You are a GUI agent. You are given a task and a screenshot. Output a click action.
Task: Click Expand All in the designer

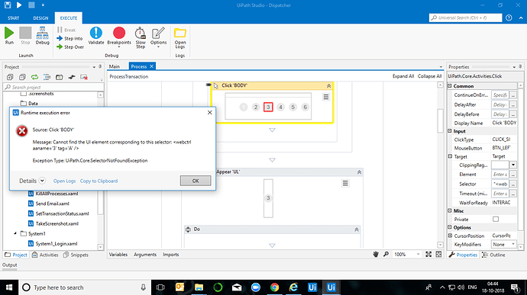pyautogui.click(x=403, y=76)
